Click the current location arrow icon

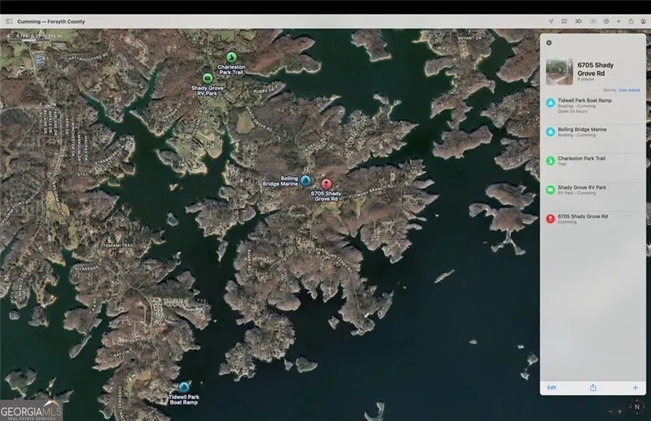550,21
